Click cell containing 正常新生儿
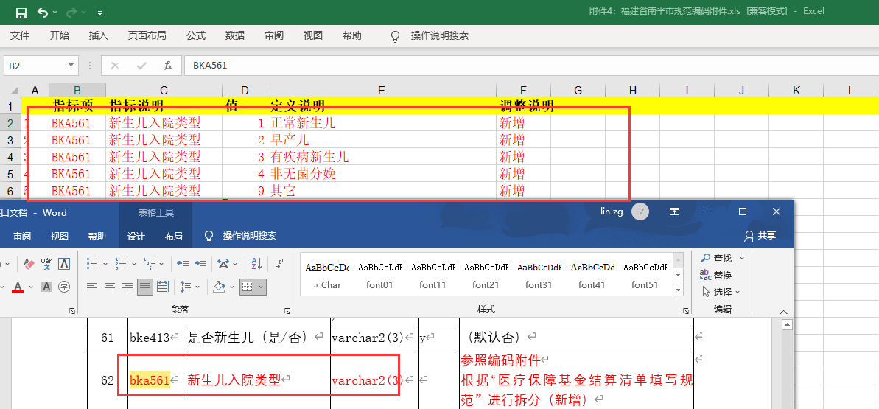Screen dimensions: 879x409 (x=381, y=123)
